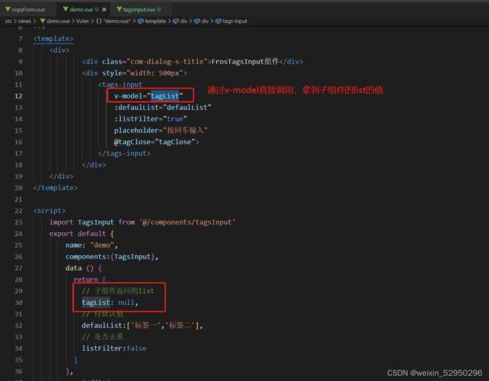The height and width of the screenshot is (381, 489).
Task: Click the name: "demo" property
Action: point(92,245)
